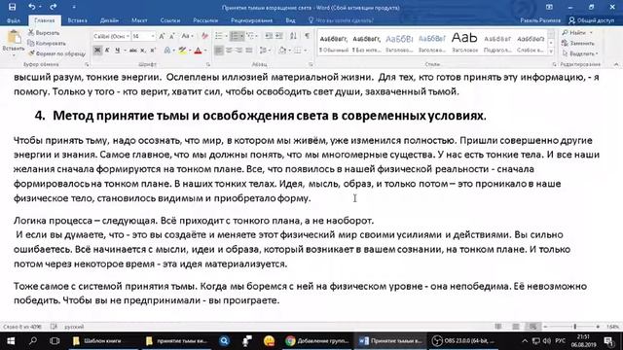The width and height of the screenshot is (623, 350).
Task: Open the Рецензирование ribbon tab
Action: click(251, 20)
